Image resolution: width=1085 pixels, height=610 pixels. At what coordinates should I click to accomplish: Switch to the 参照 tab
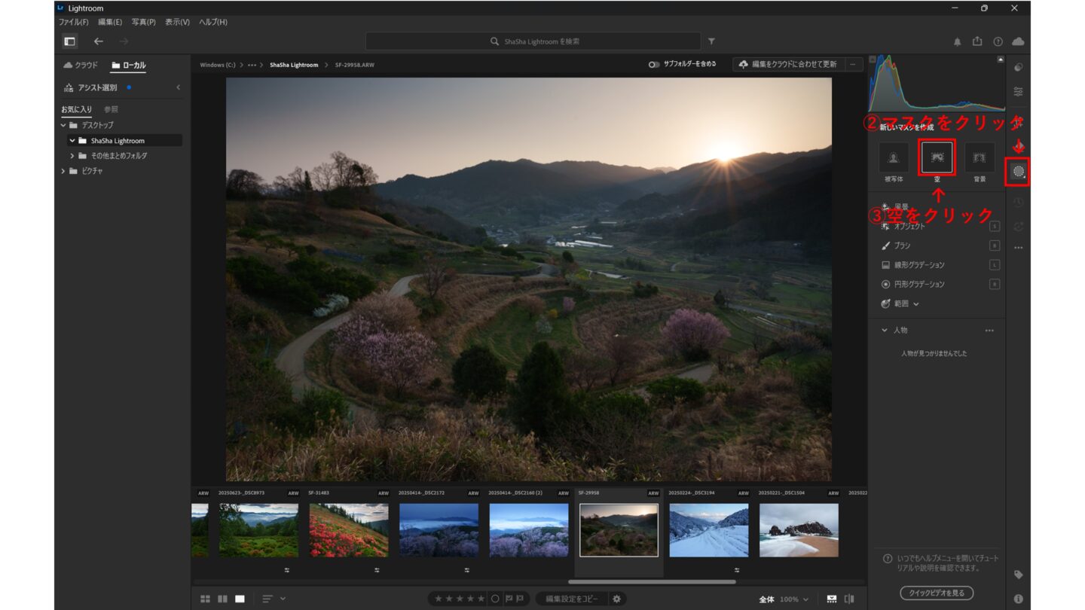[x=111, y=109]
